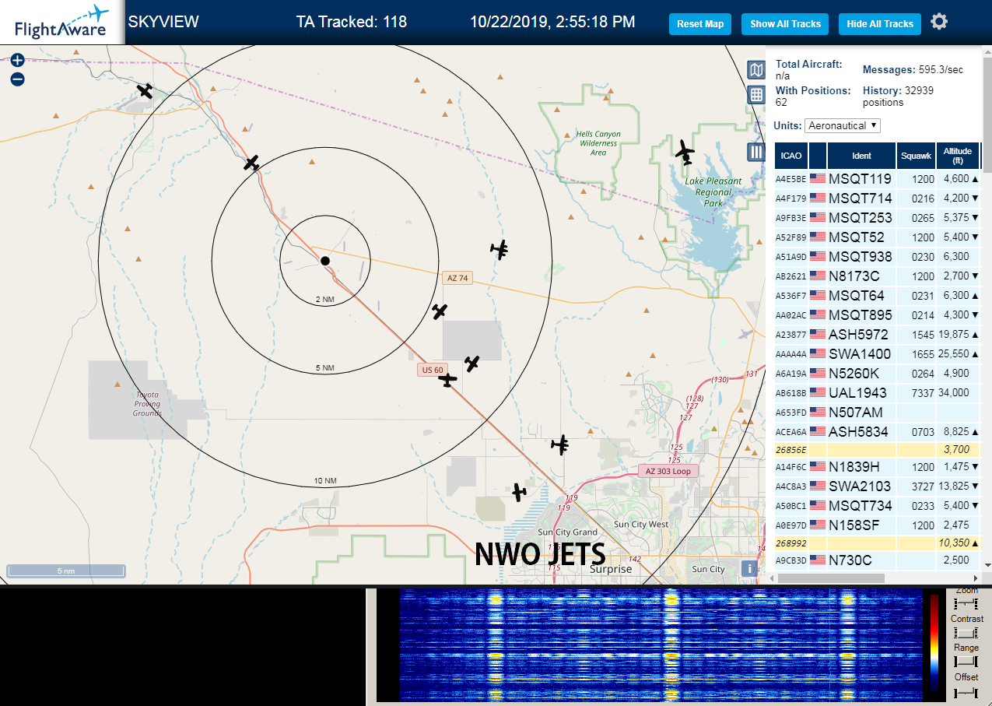Viewport: 992px width, 706px height.
Task: Select the MSQT714 aircraft row
Action: (x=878, y=198)
